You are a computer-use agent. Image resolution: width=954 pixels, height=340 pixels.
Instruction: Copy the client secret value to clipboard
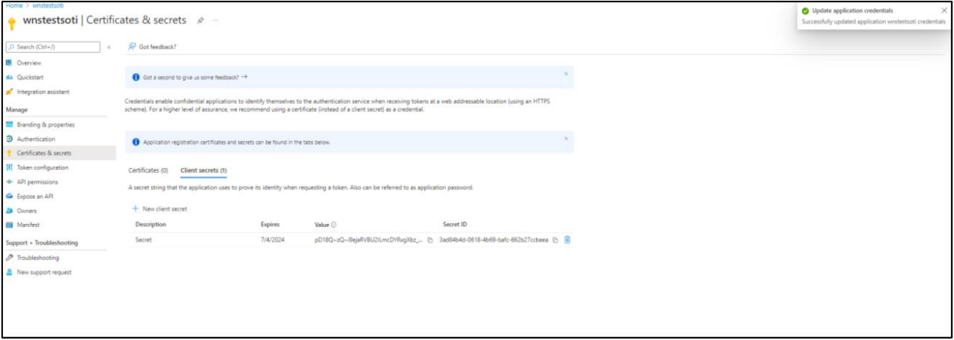[x=430, y=240]
